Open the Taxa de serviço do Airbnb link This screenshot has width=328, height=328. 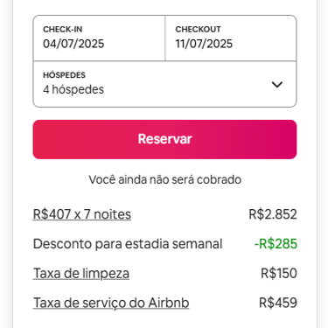111,303
